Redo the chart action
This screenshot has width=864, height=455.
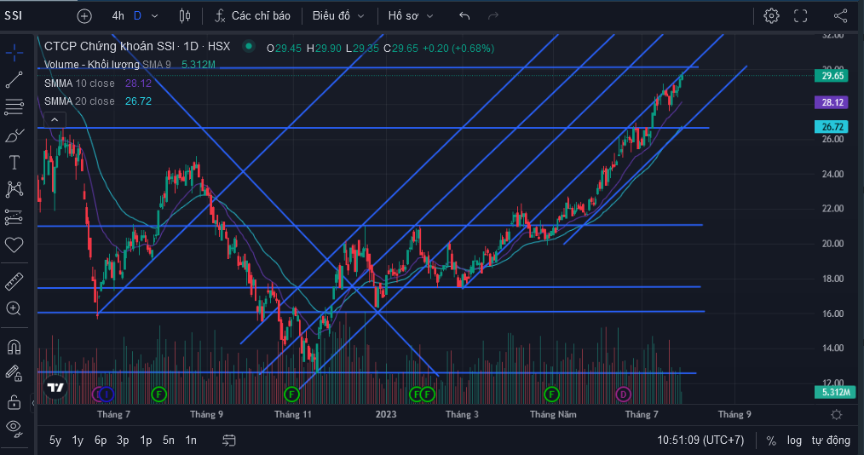tap(493, 16)
